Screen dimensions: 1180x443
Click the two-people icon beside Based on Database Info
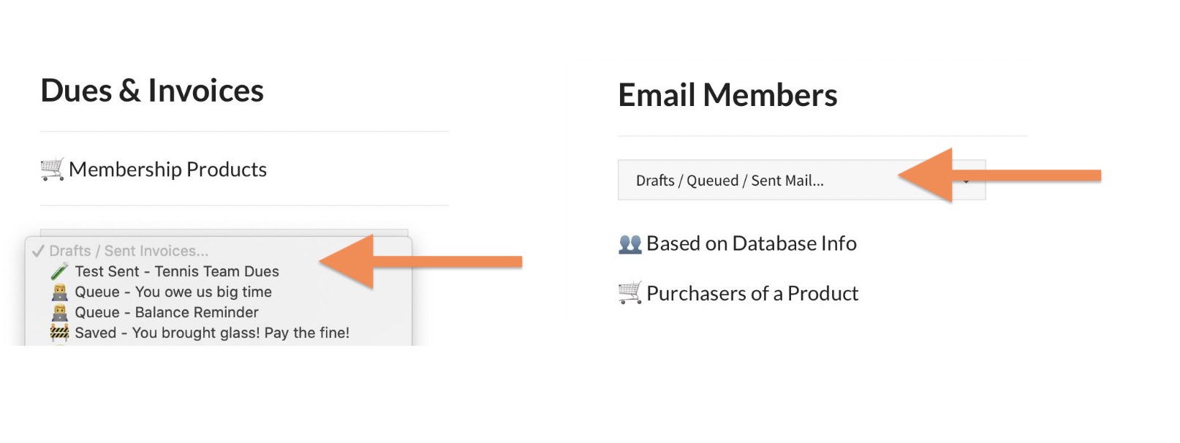(x=629, y=243)
